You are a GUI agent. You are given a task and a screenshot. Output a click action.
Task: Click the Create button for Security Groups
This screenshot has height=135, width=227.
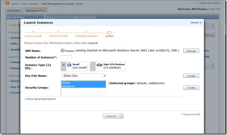(x=191, y=88)
